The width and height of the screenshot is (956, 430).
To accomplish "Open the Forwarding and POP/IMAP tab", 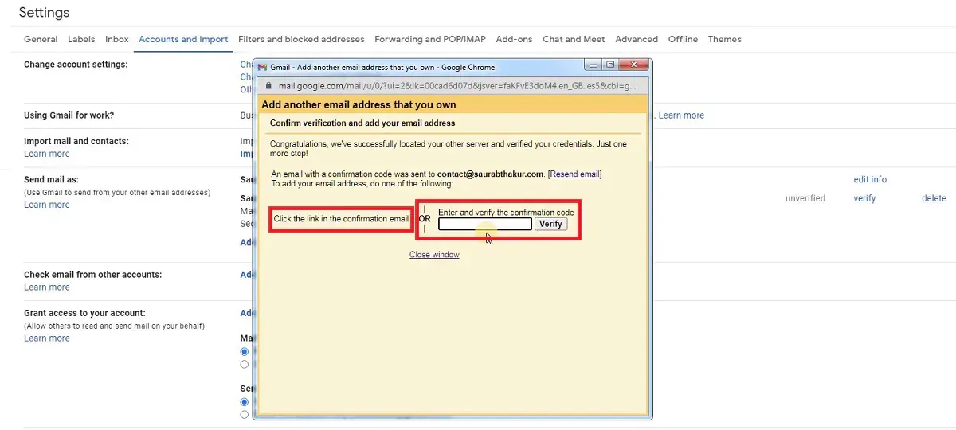I will pyautogui.click(x=430, y=39).
